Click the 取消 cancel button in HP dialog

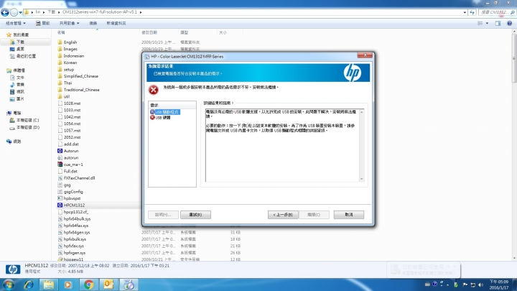[x=349, y=215]
